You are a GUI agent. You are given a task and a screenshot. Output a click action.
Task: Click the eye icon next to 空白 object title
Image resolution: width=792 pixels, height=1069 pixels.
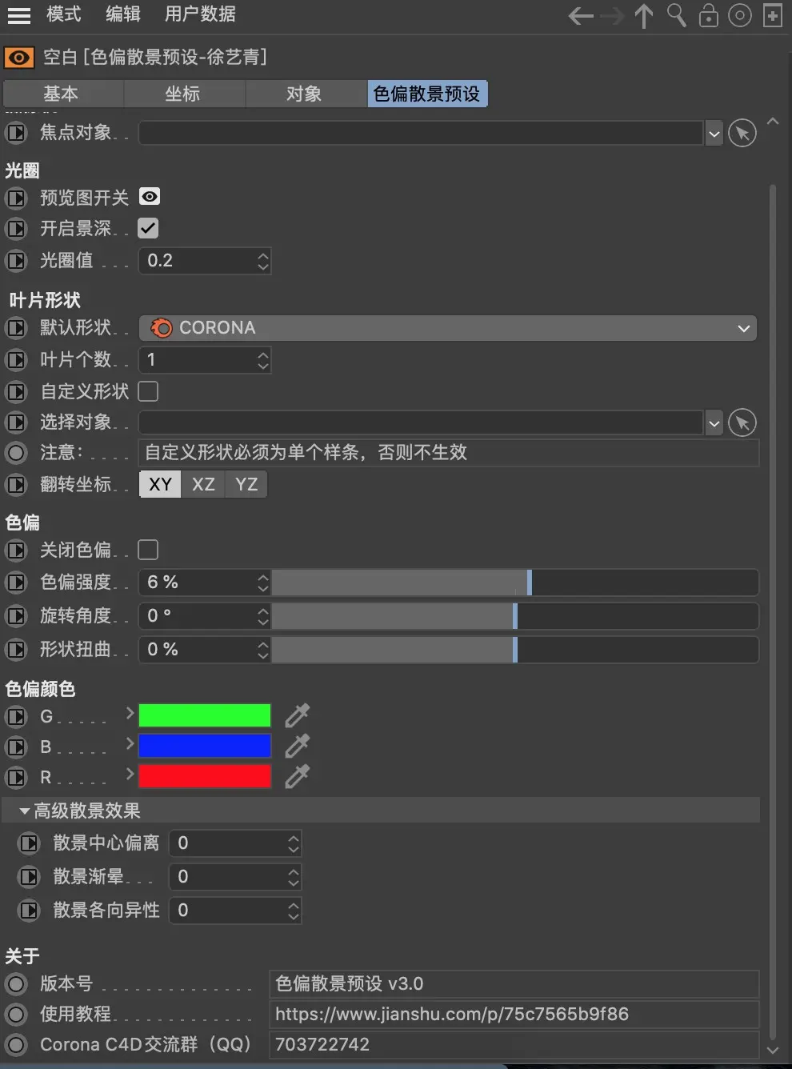click(x=18, y=58)
